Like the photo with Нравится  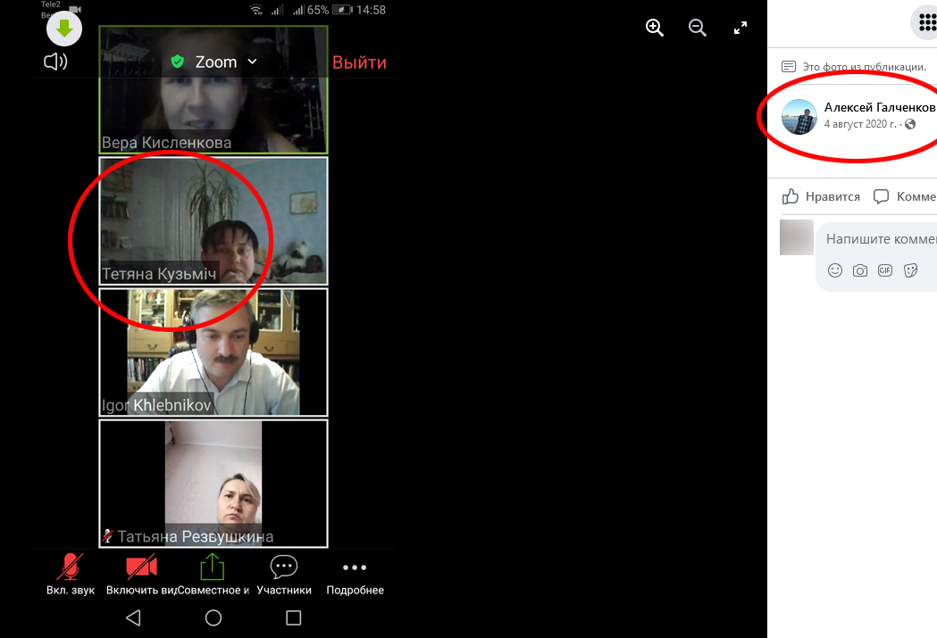822,196
